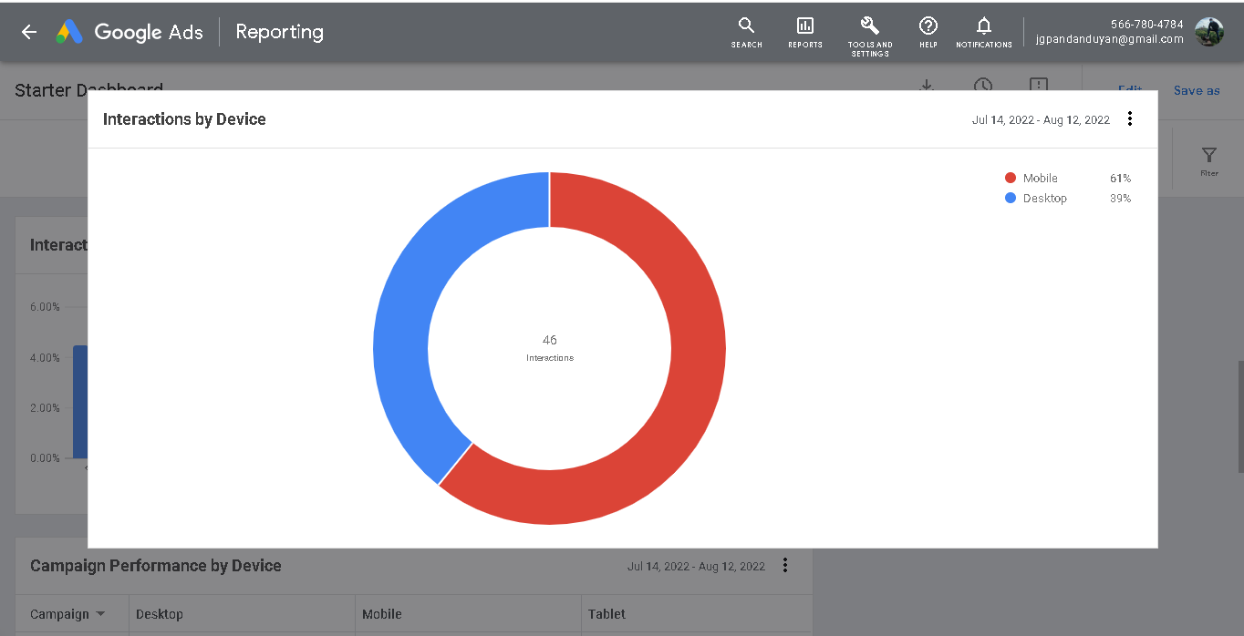Open the Reports menu icon
The height and width of the screenshot is (636, 1244).
(x=805, y=32)
